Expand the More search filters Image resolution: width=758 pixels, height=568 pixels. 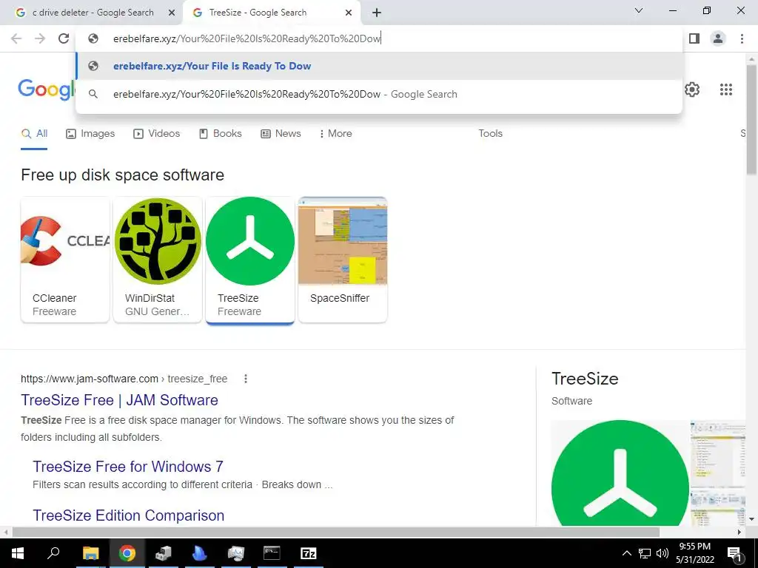[x=335, y=134]
